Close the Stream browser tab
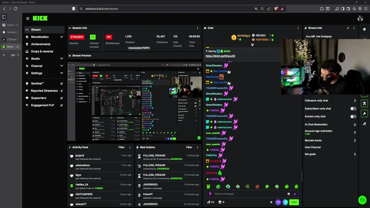This screenshot has width=370, height=208. coord(17,47)
